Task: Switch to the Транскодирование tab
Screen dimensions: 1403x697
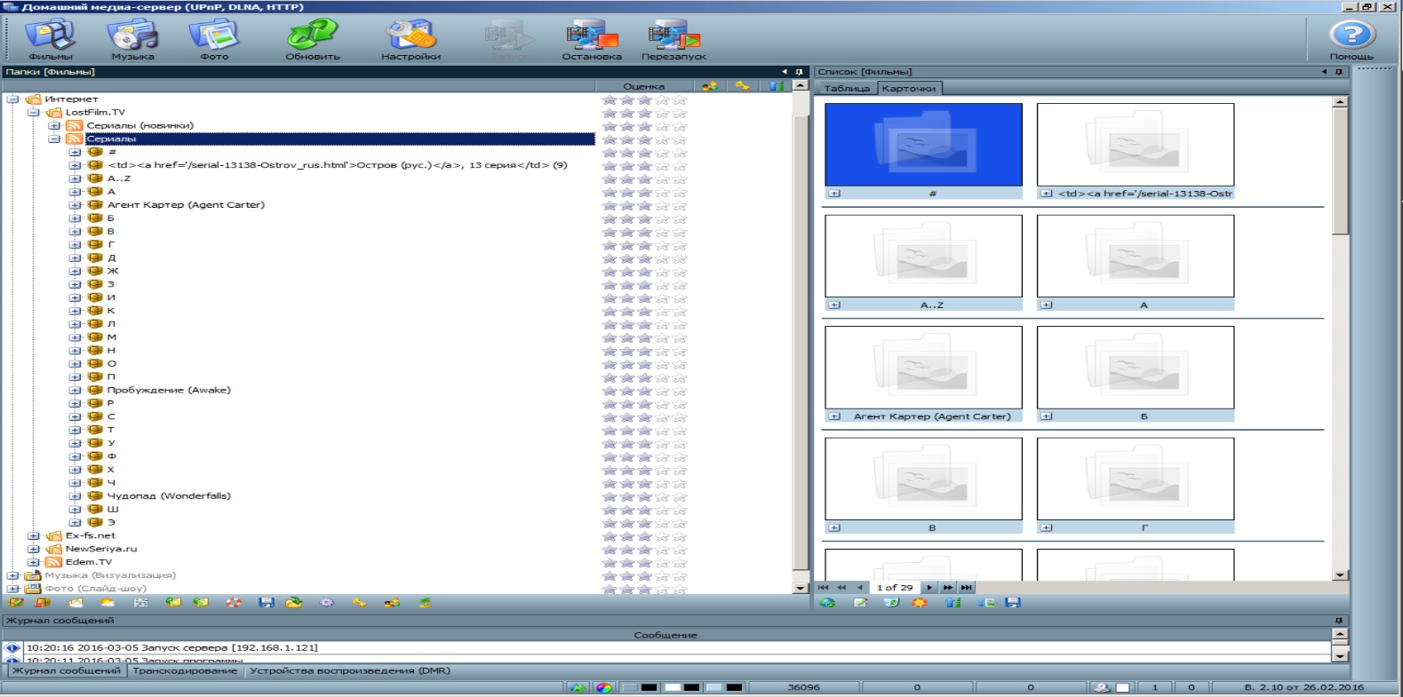Action: pyautogui.click(x=185, y=671)
